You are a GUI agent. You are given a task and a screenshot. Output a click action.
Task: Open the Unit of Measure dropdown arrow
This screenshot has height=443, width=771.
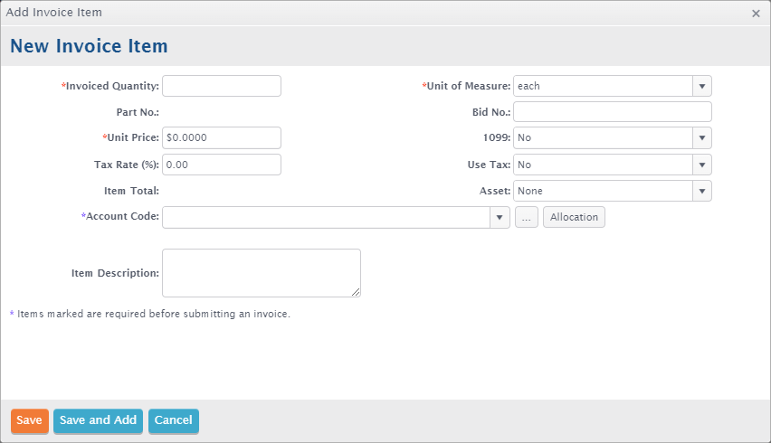tap(702, 86)
